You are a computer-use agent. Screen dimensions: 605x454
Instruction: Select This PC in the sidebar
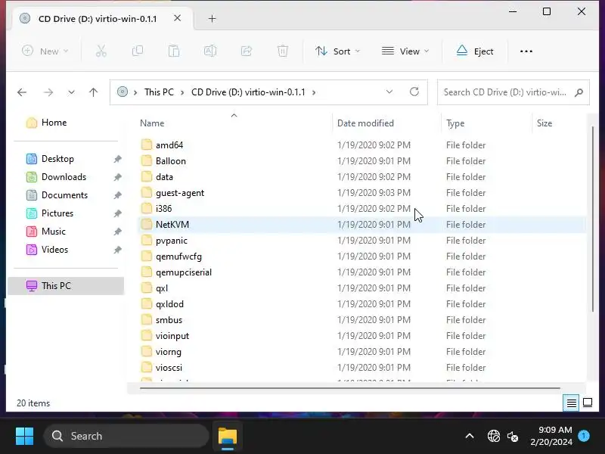[66, 286]
